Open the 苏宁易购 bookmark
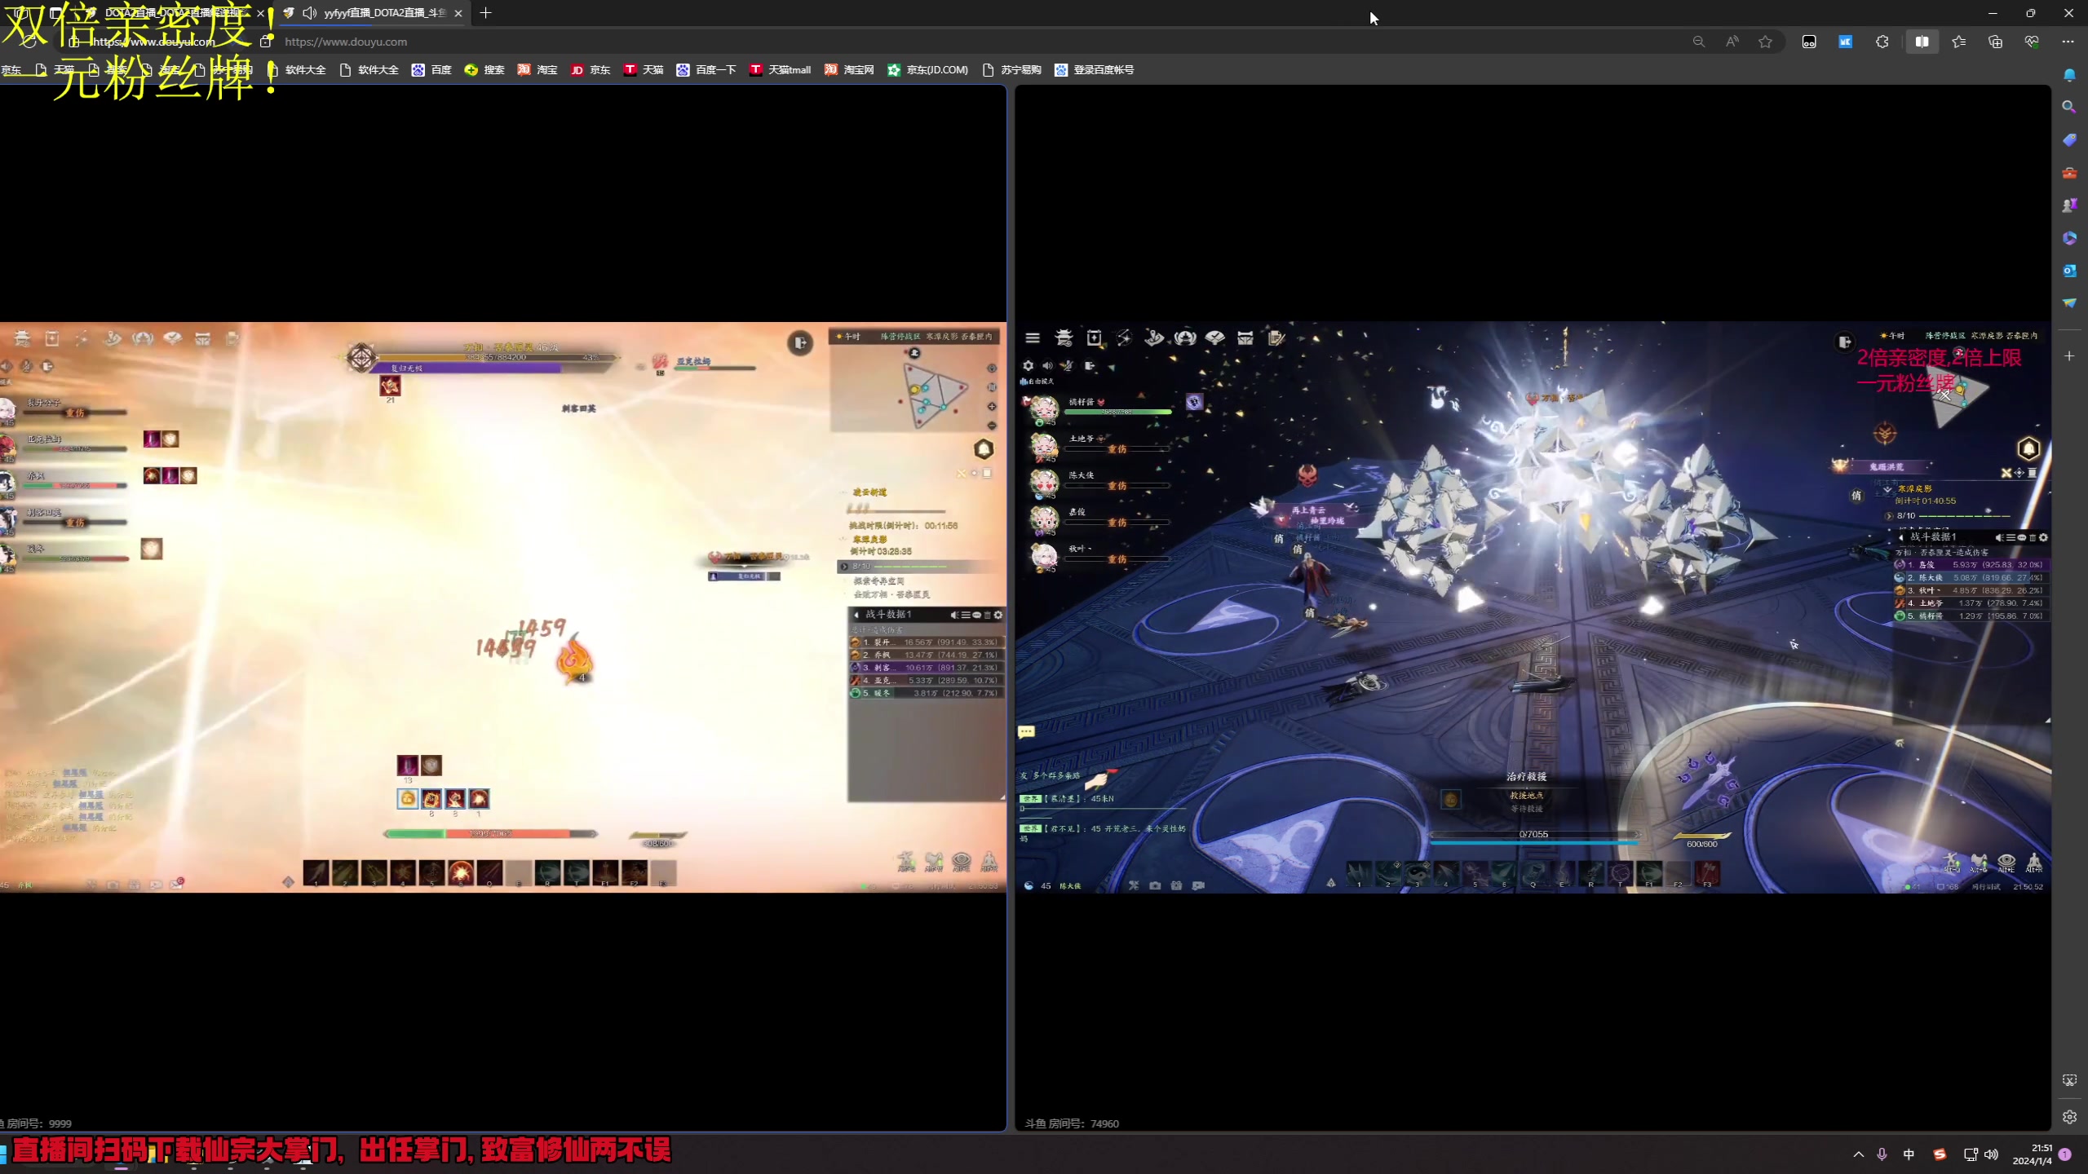Screen dimensions: 2088x1174 point(1011,70)
